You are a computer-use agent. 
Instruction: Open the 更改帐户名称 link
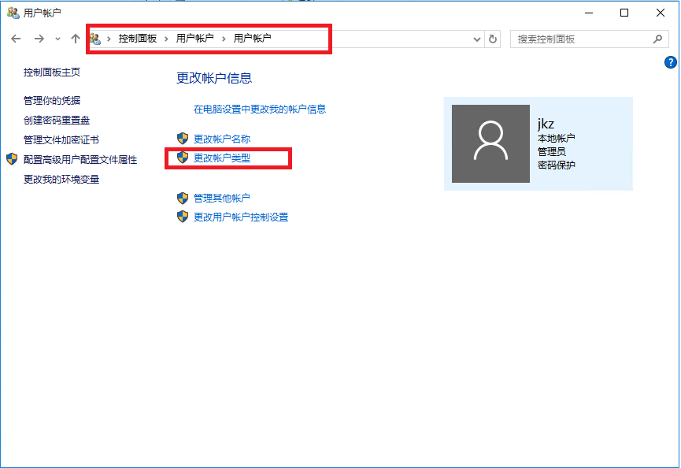(221, 138)
